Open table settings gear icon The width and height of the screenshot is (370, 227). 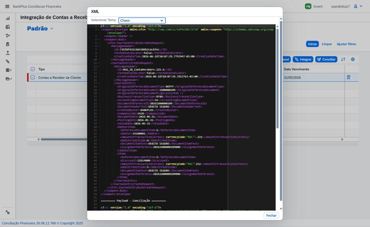tap(353, 59)
